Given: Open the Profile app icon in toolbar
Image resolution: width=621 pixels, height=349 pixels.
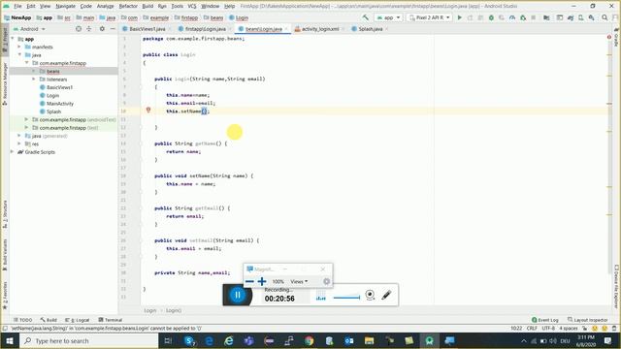Looking at the screenshot, I should click(x=512, y=17).
